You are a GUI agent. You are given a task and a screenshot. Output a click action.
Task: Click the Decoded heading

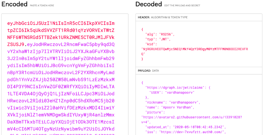point(149,4)
